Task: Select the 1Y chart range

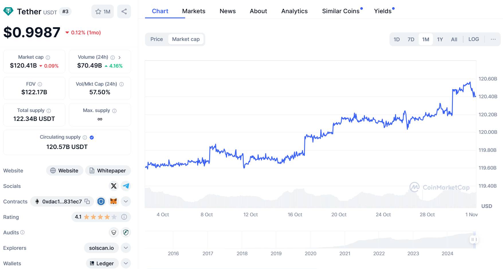Action: (x=440, y=39)
